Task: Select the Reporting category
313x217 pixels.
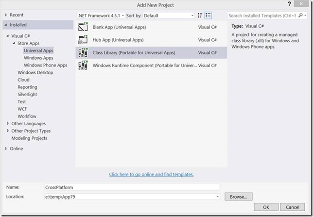Action: (x=27, y=87)
